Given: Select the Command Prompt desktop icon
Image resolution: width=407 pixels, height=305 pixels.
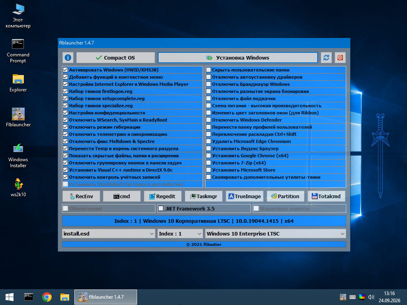Looking at the screenshot, I should (18, 51).
